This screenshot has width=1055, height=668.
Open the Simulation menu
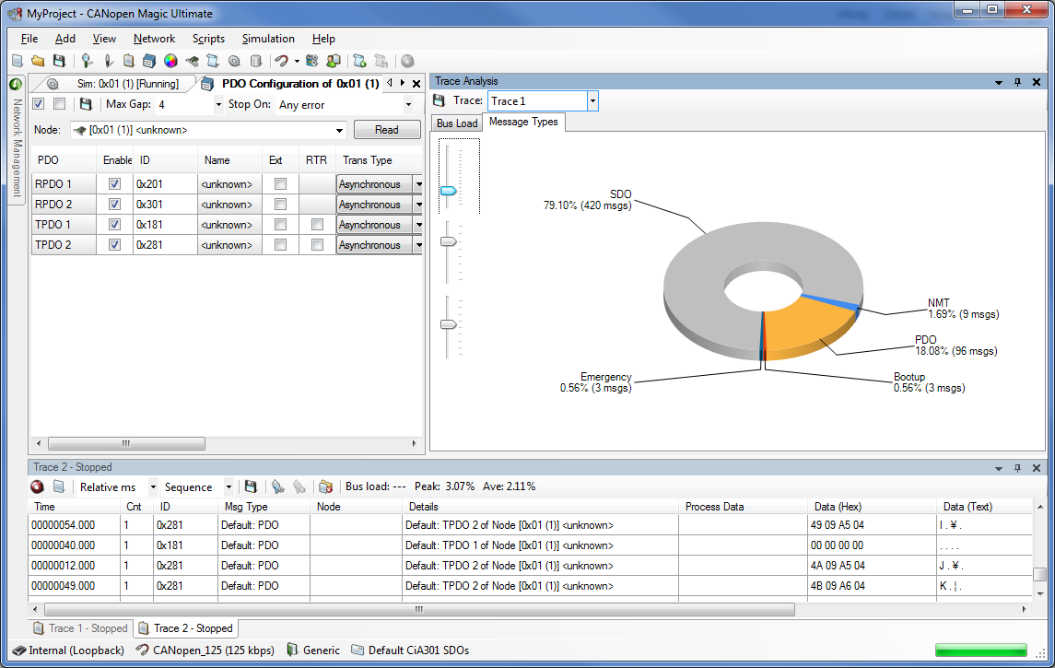267,39
